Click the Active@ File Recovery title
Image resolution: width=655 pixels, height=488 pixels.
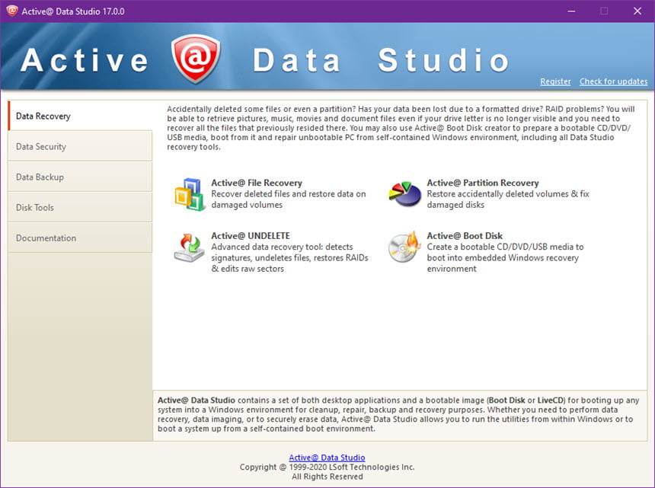tap(257, 183)
